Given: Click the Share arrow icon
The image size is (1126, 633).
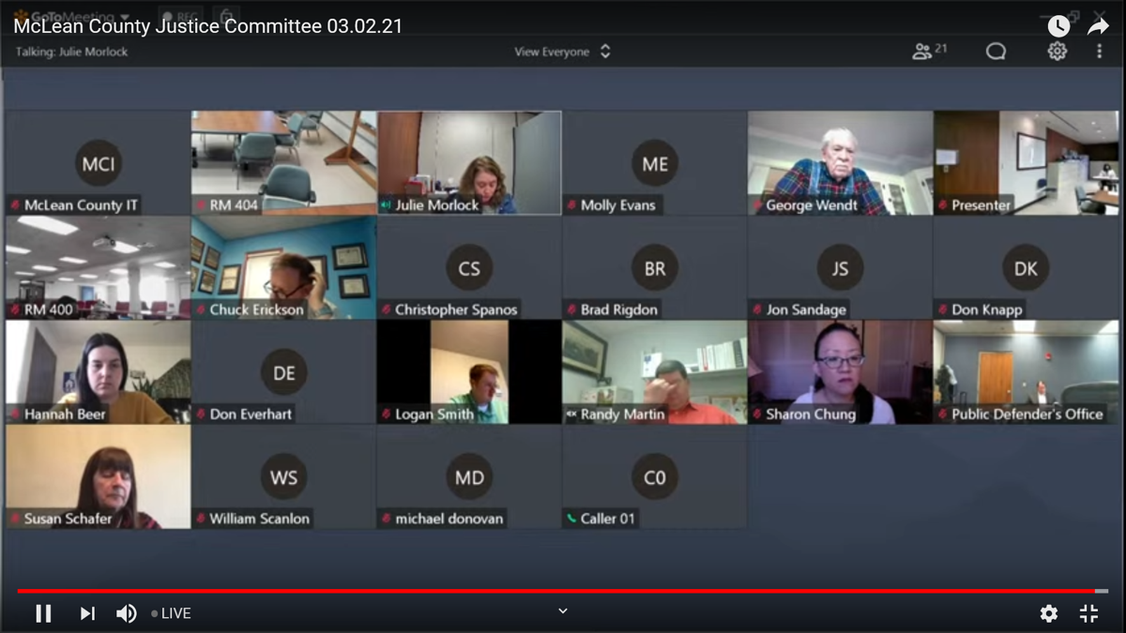Looking at the screenshot, I should tap(1098, 26).
